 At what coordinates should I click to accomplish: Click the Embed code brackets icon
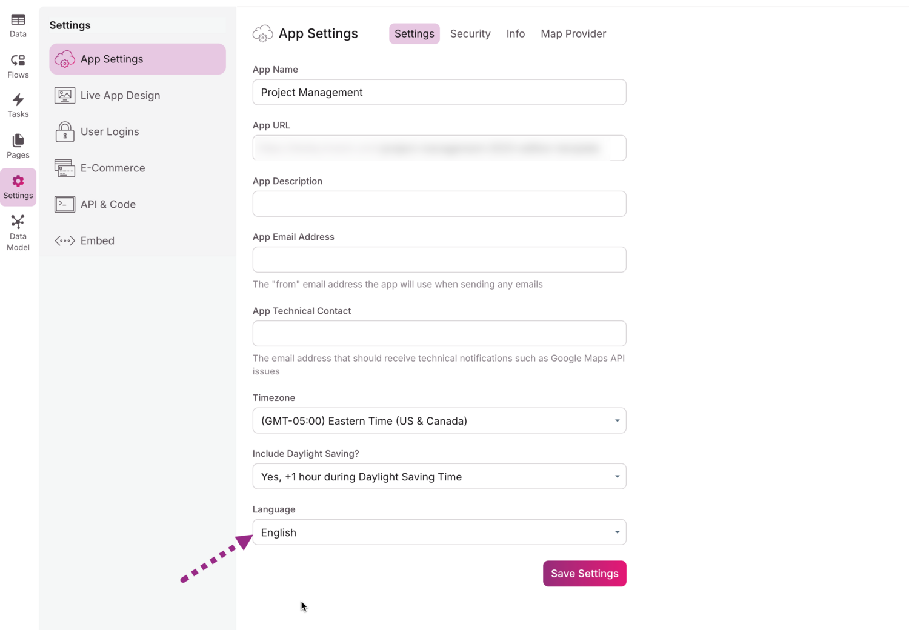click(65, 240)
